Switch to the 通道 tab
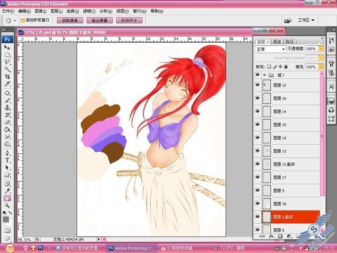 (277, 42)
